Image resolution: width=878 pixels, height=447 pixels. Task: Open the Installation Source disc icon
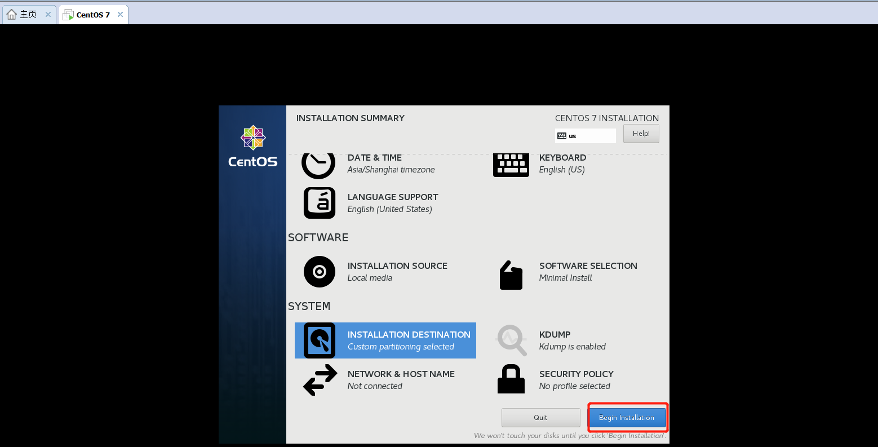pyautogui.click(x=320, y=272)
